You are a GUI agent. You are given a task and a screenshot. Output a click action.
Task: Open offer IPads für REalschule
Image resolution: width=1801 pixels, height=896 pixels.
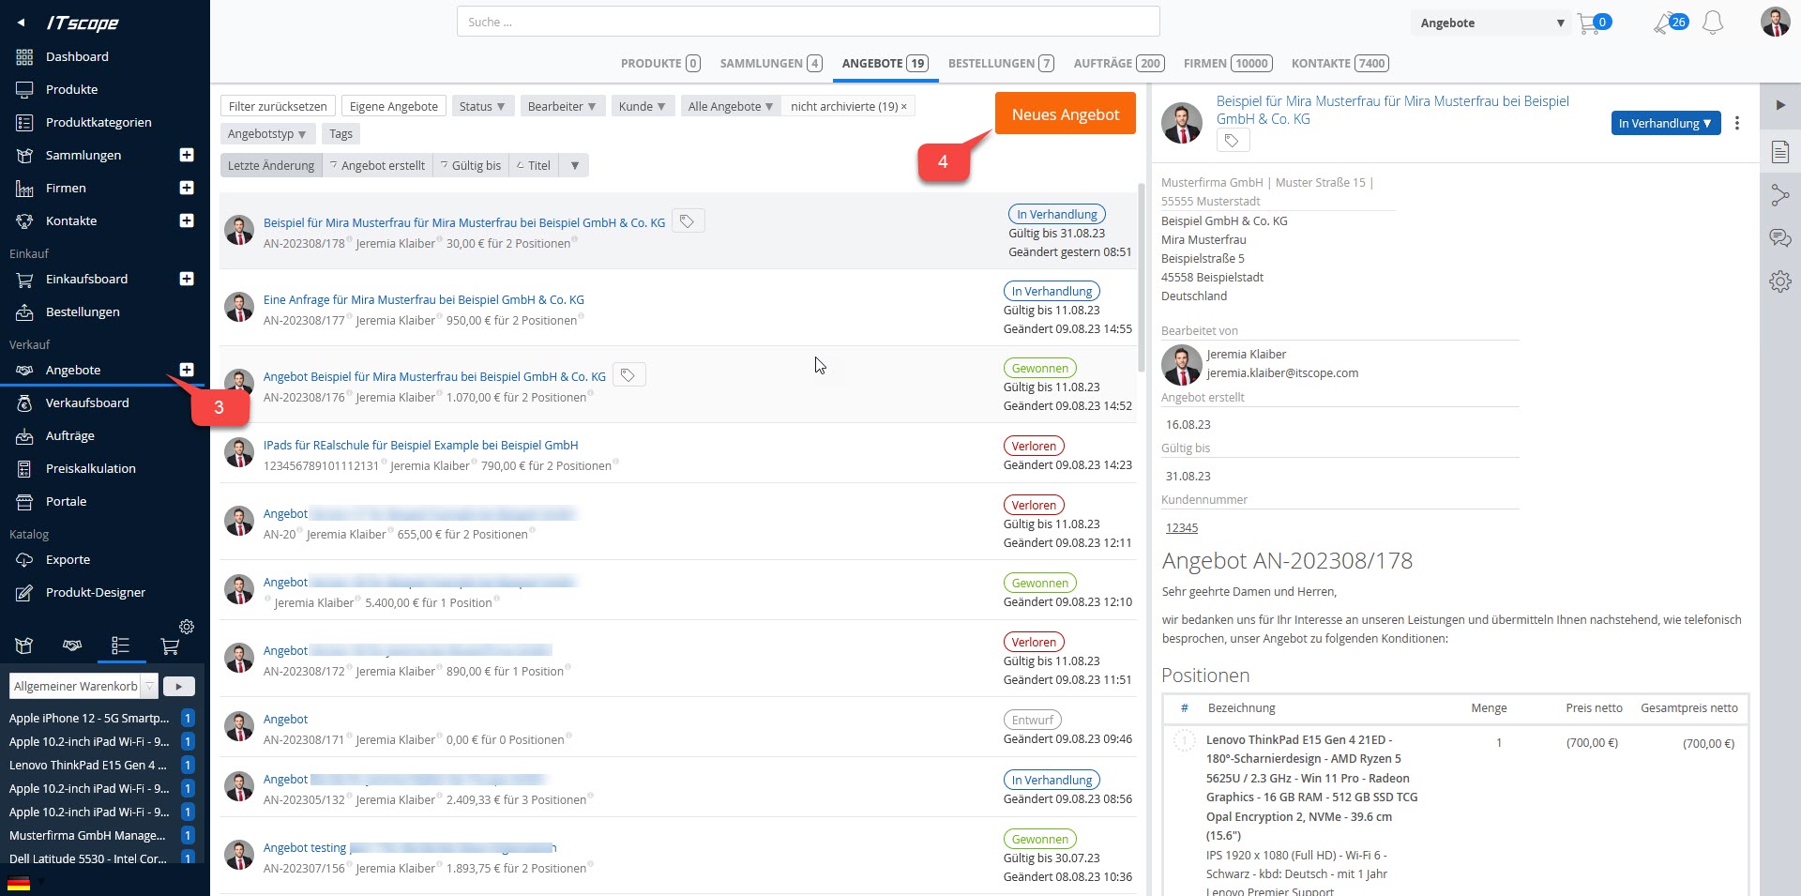tap(420, 446)
